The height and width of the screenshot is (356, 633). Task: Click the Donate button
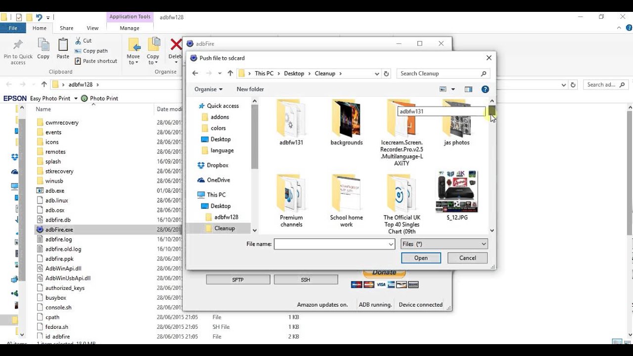[384, 272]
